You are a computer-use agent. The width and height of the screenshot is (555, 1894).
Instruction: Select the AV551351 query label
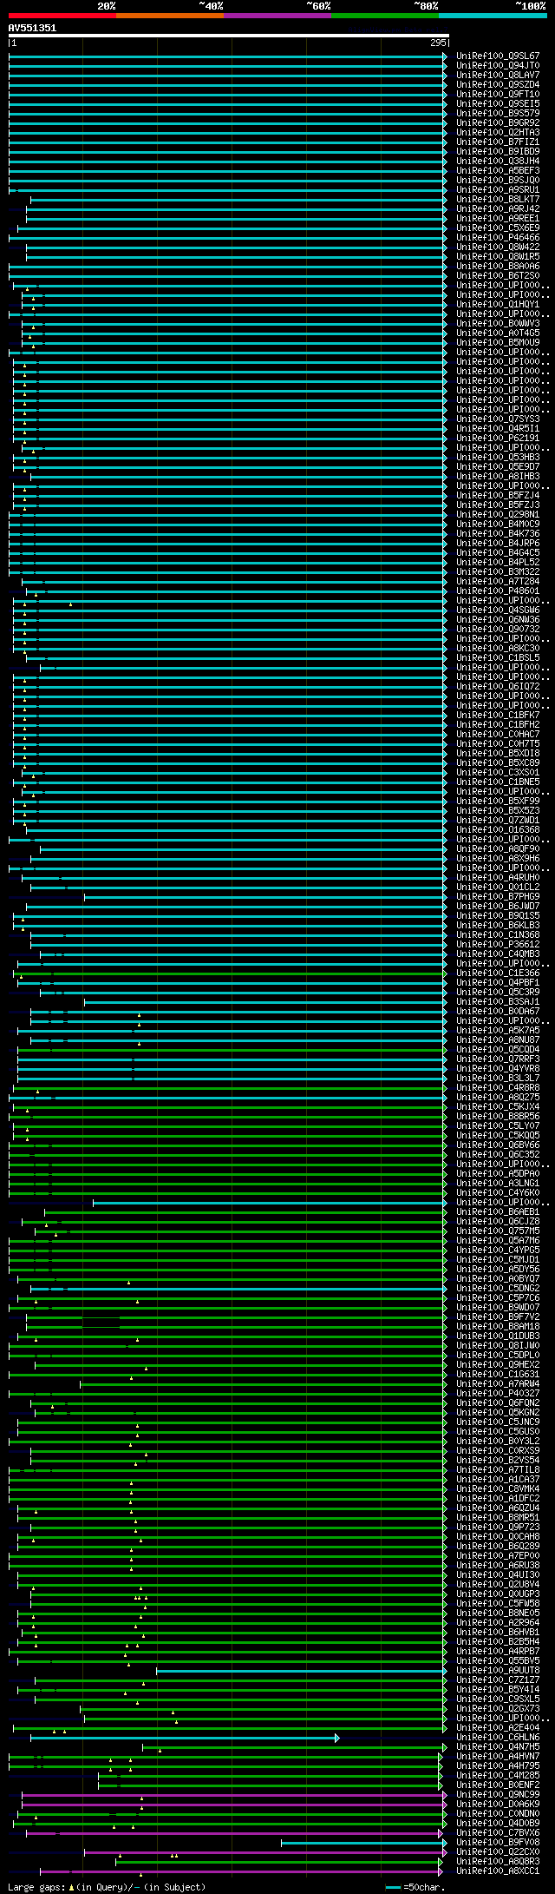tap(32, 28)
